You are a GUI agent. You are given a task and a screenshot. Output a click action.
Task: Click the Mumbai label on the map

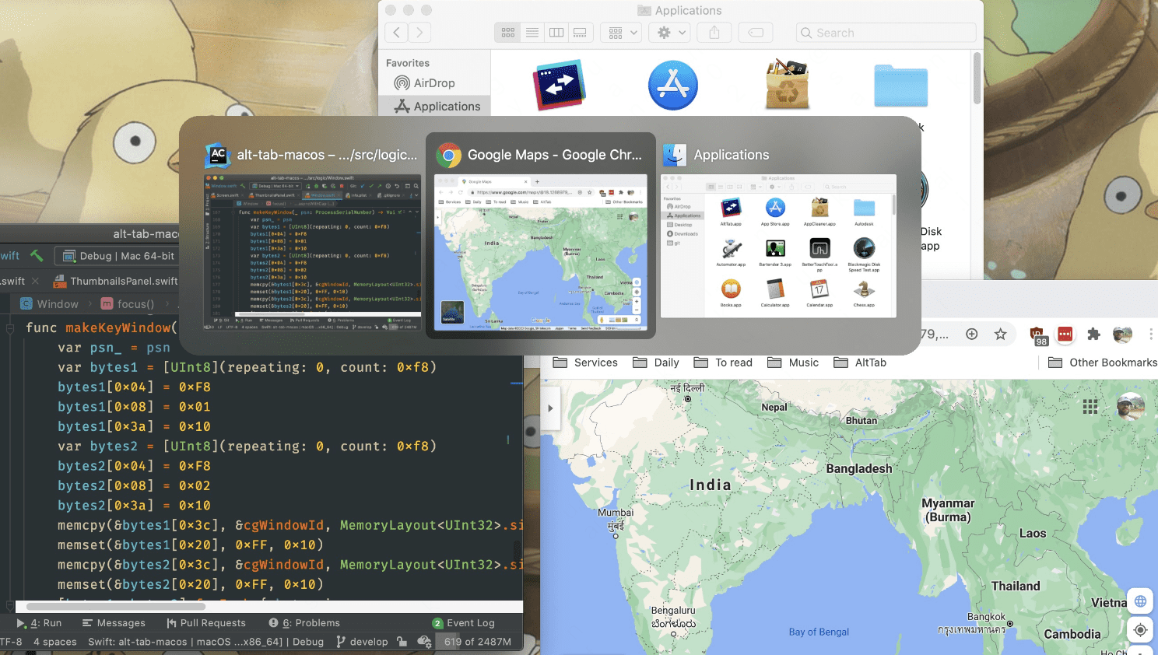[616, 513]
